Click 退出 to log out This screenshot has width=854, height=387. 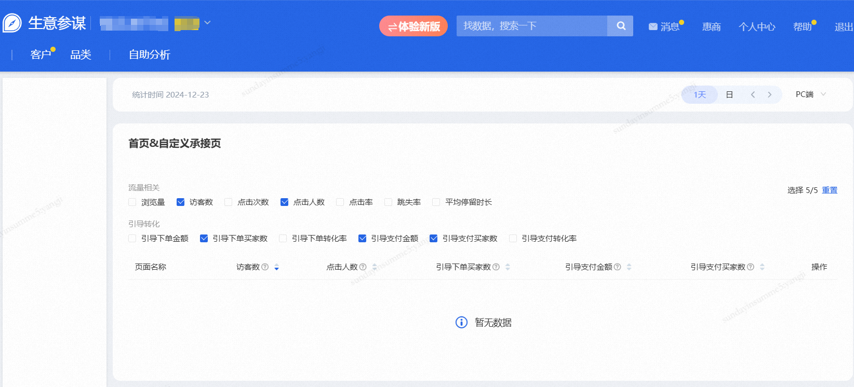tap(844, 26)
